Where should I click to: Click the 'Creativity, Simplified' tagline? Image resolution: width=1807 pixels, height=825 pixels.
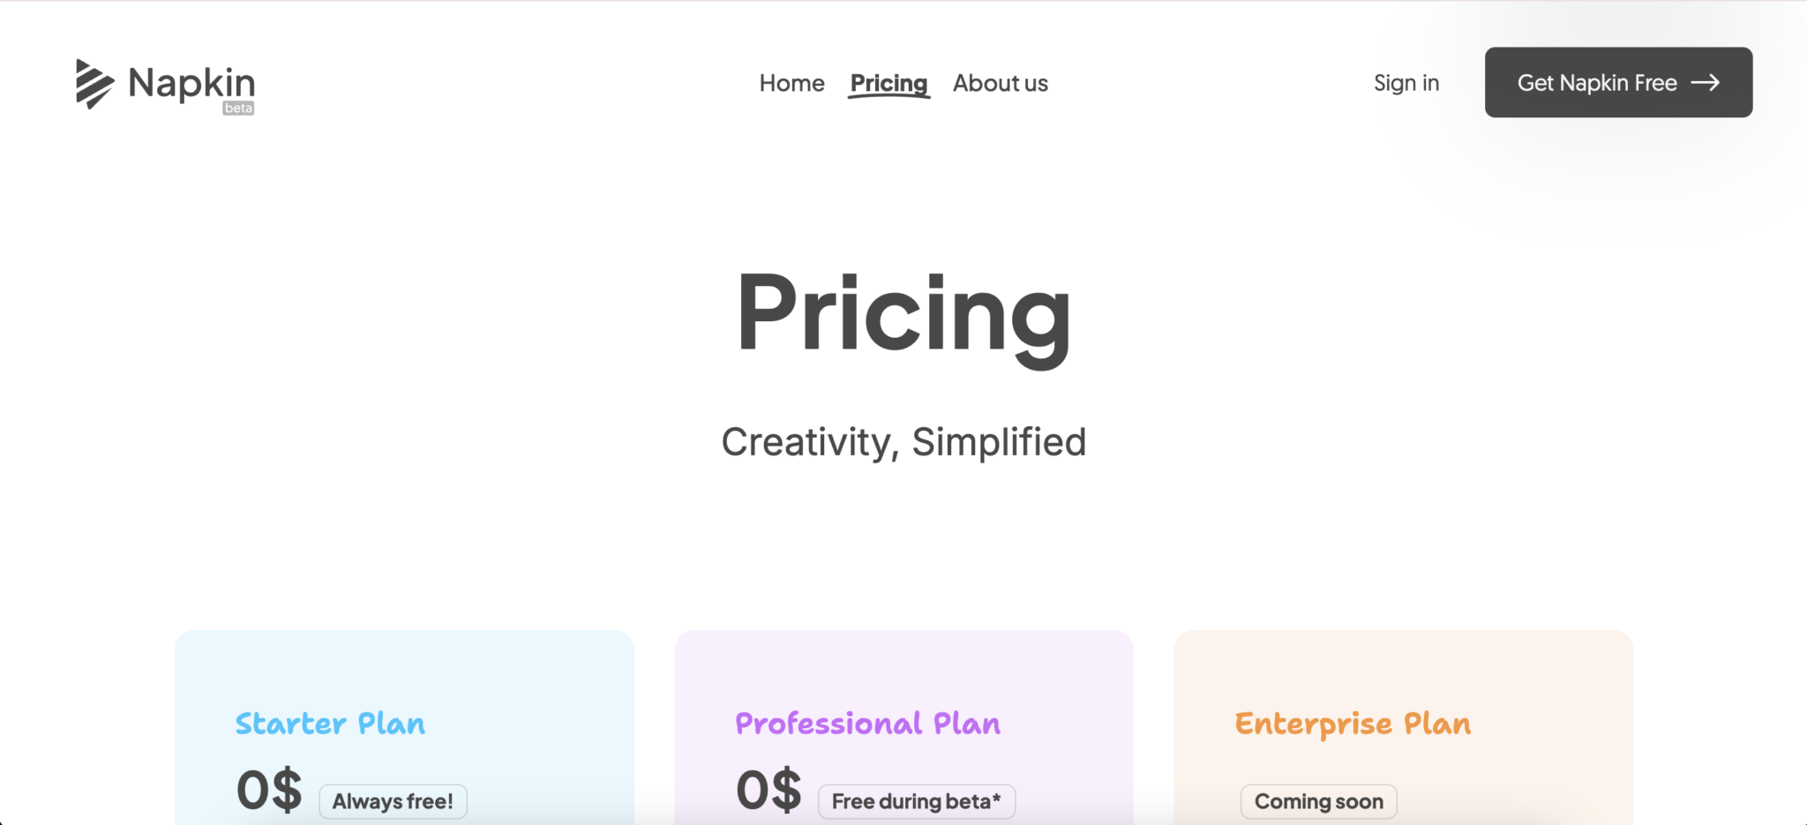(903, 441)
